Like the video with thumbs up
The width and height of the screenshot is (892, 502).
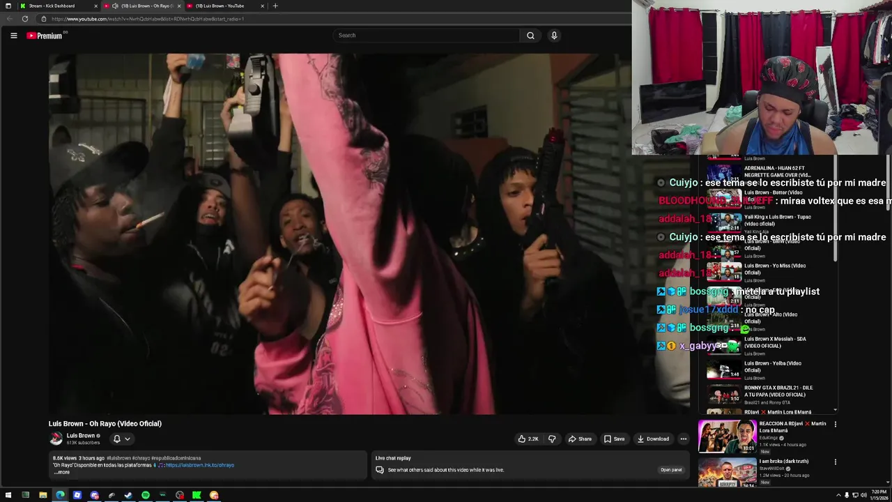(528, 439)
